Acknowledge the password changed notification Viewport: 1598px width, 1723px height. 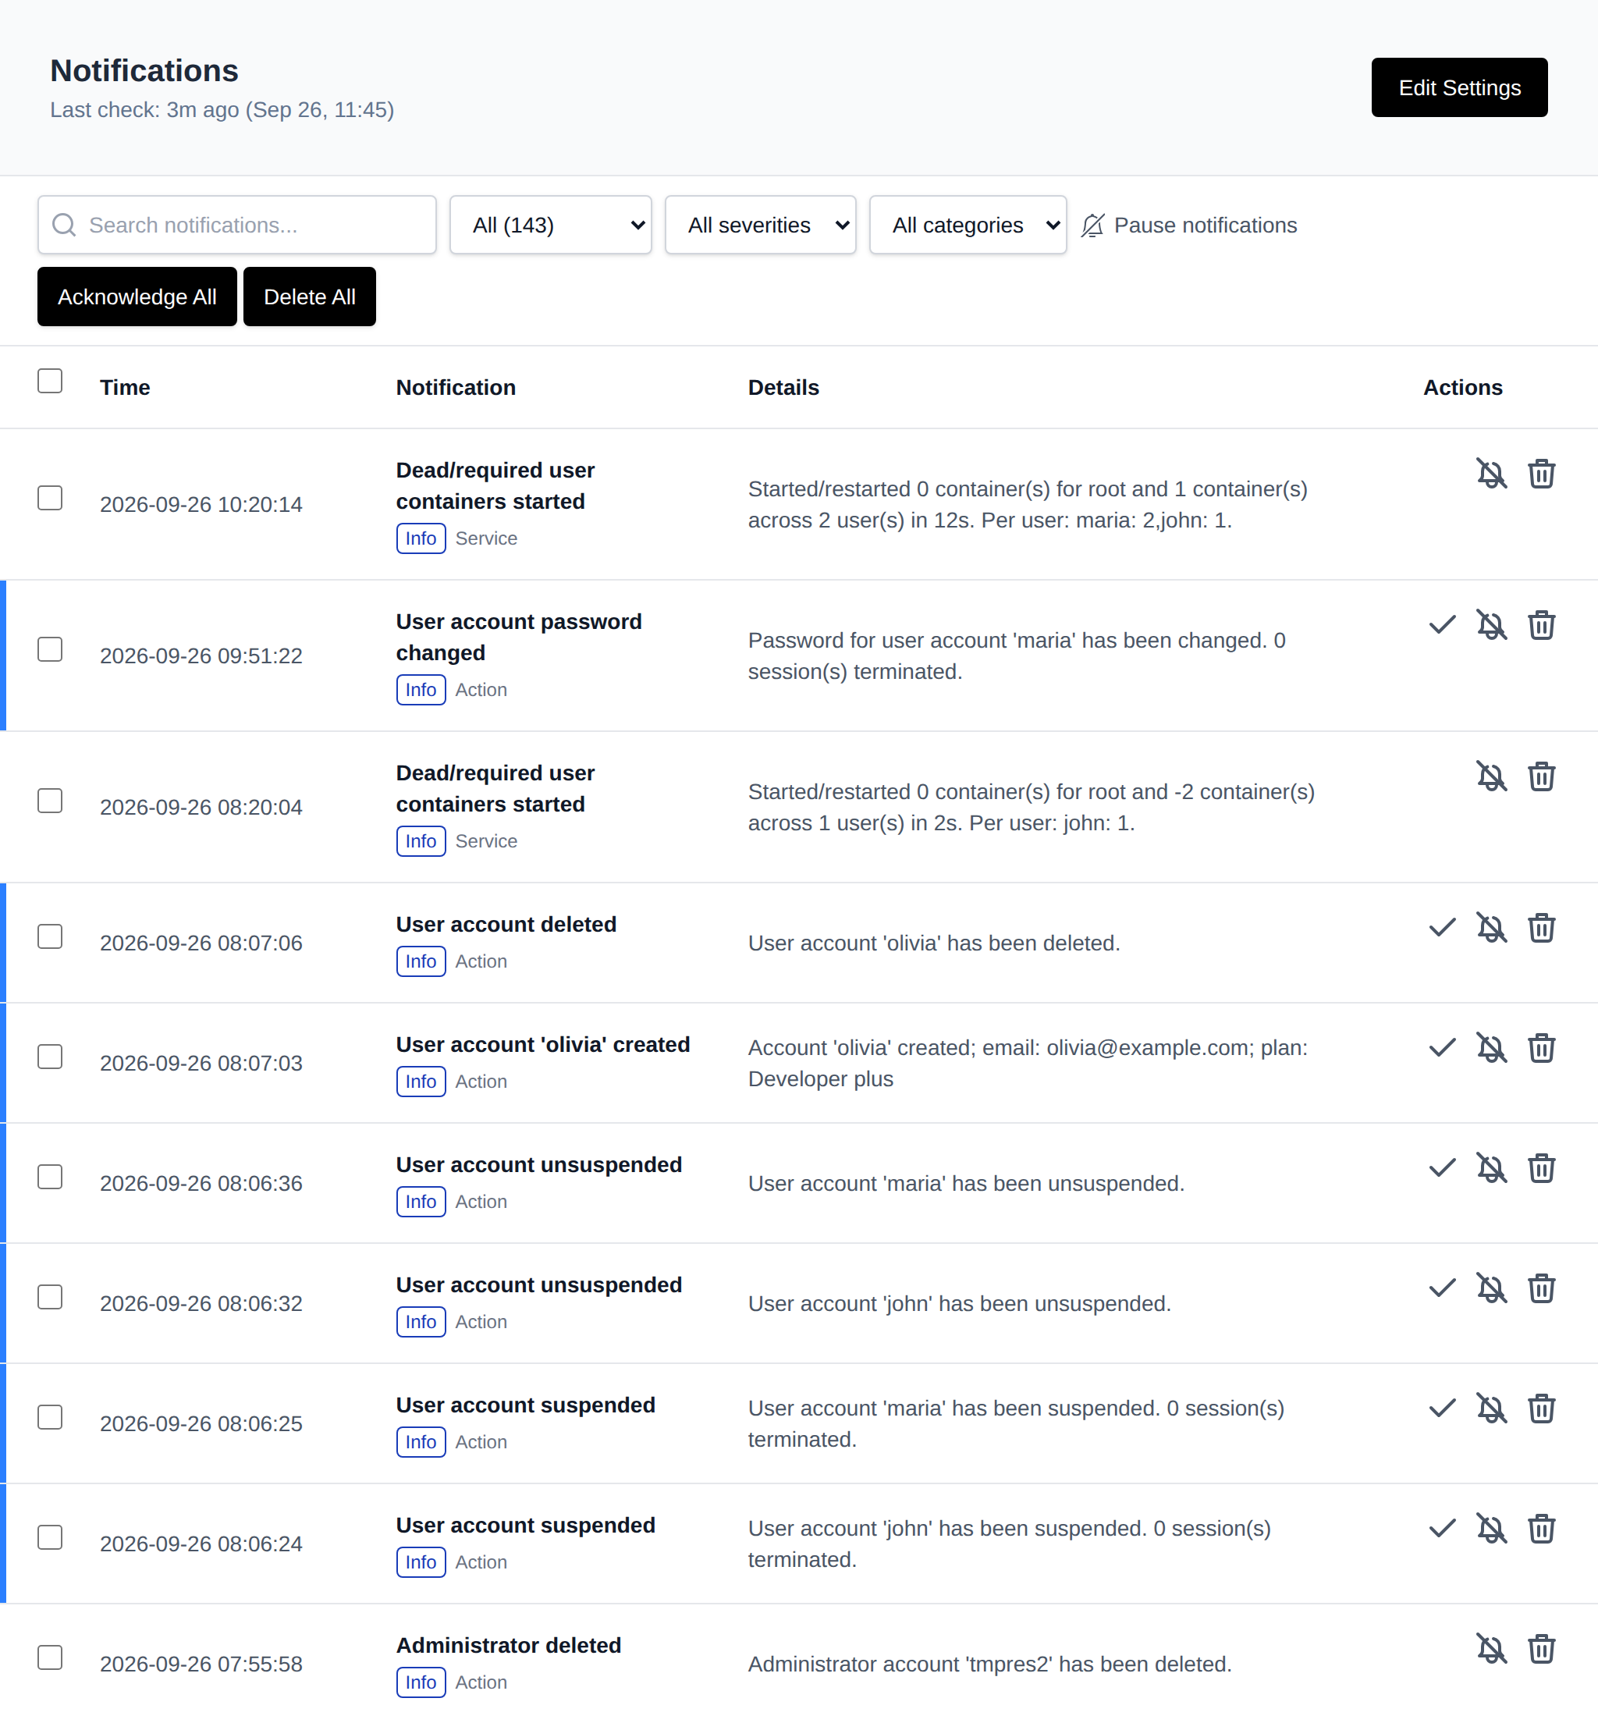click(x=1441, y=625)
